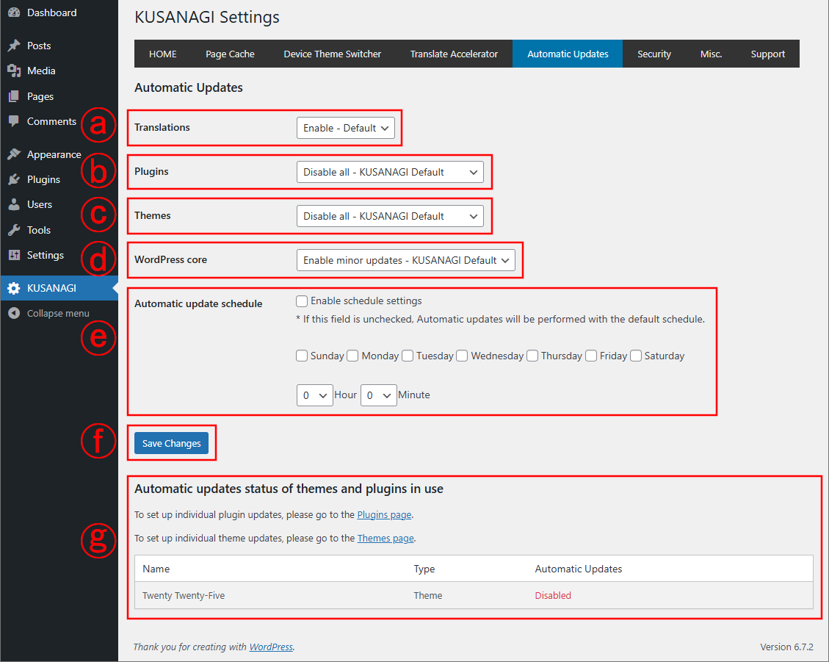Click the Pages icon in sidebar
This screenshot has width=829, height=662.
coord(13,96)
